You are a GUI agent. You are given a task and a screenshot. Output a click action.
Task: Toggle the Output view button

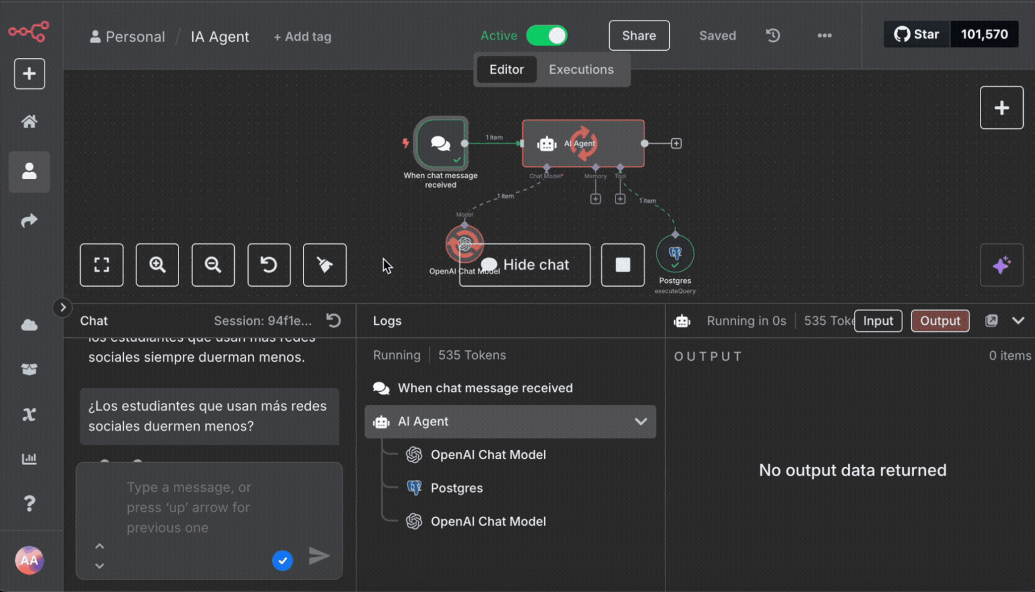940,320
